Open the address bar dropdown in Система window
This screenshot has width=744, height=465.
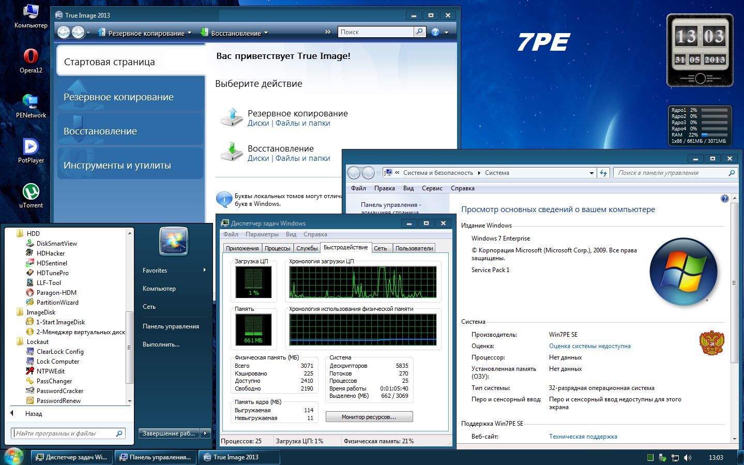(591, 173)
